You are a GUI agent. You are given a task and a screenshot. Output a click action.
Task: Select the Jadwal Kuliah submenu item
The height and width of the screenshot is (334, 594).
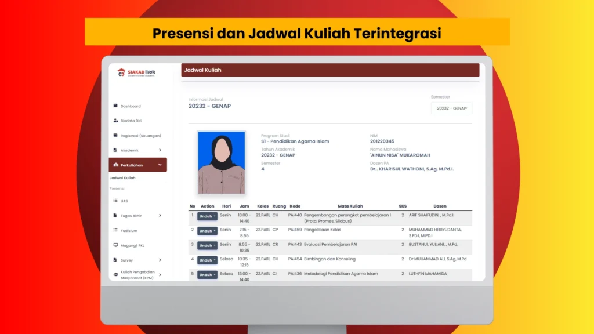coord(122,177)
